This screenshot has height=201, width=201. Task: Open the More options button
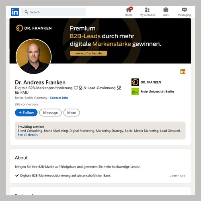pos(72,113)
